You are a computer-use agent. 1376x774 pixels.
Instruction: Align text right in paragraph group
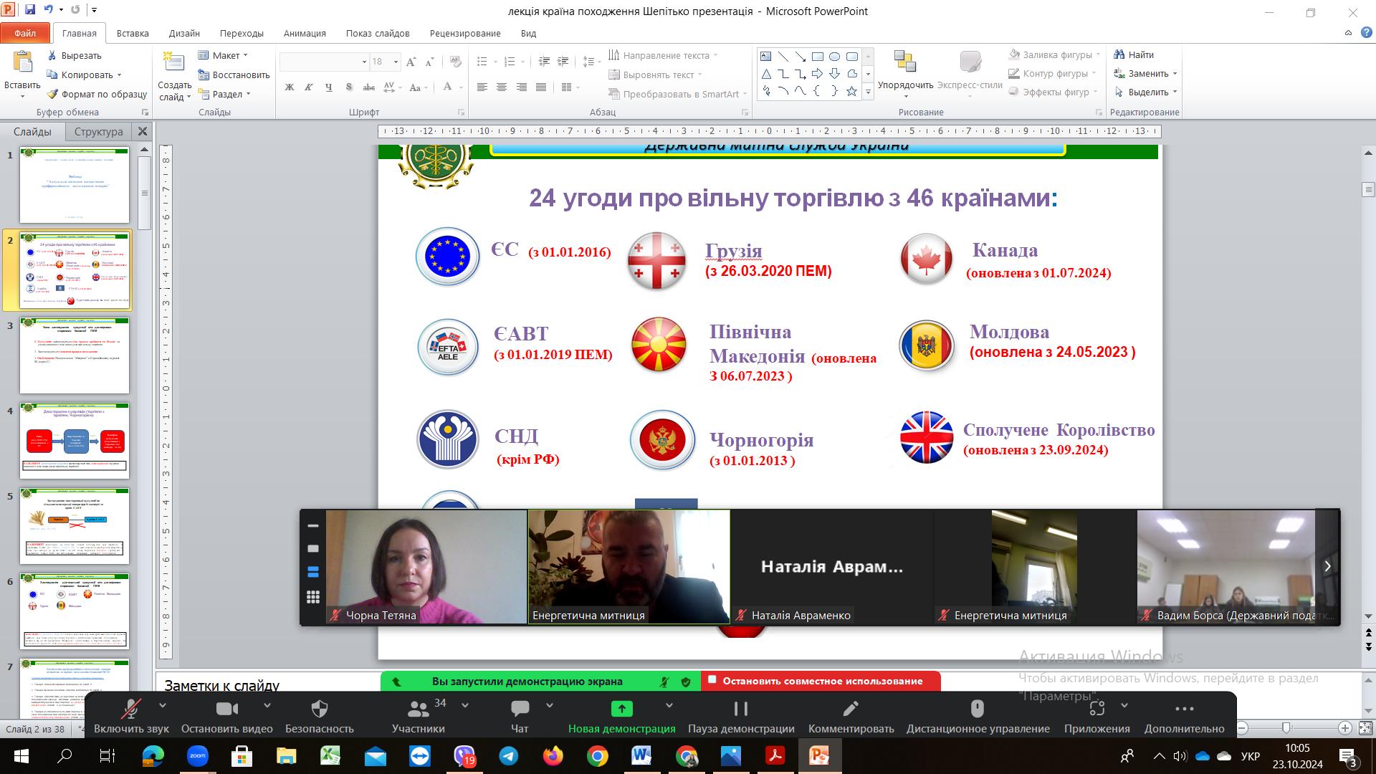click(521, 87)
